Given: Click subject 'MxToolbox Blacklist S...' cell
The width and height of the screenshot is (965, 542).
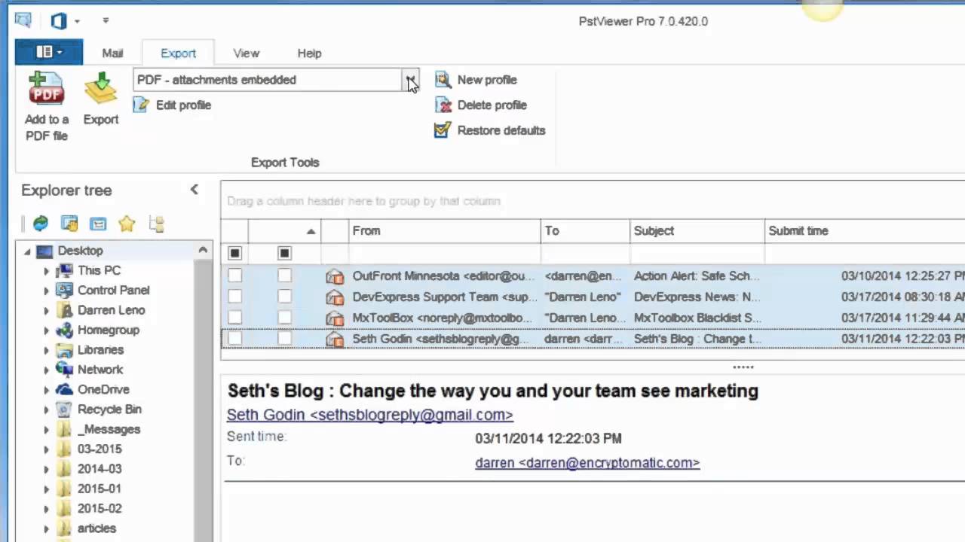Looking at the screenshot, I should (x=697, y=318).
